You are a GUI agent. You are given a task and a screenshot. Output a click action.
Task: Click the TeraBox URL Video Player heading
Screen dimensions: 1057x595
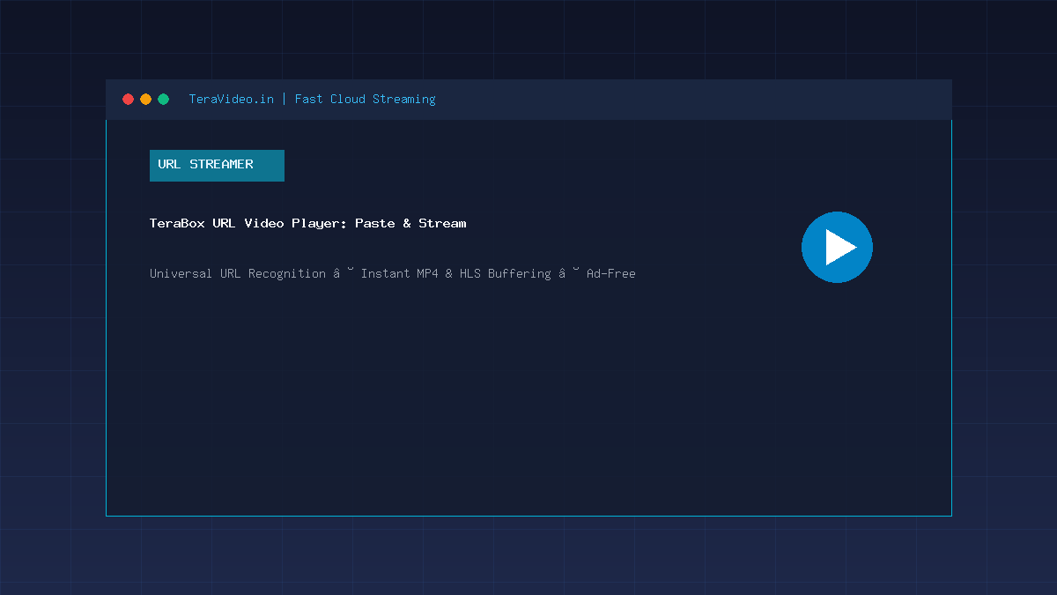point(308,224)
